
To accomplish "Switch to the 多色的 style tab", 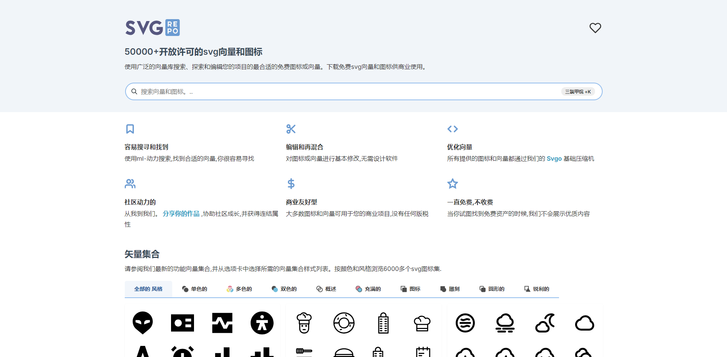I will coord(239,289).
